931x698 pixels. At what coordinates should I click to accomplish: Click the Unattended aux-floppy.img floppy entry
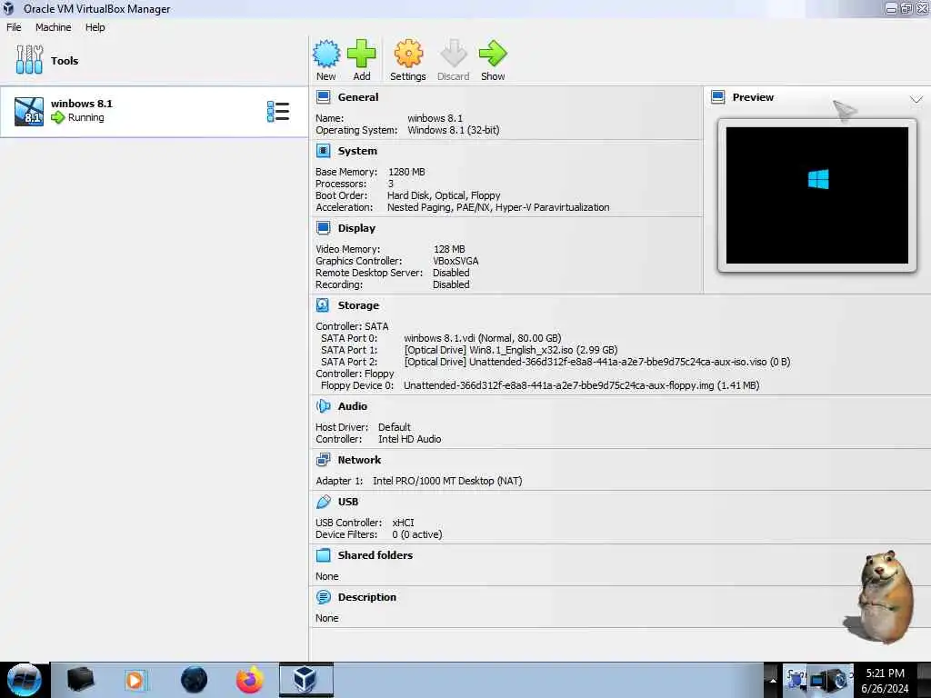581,385
